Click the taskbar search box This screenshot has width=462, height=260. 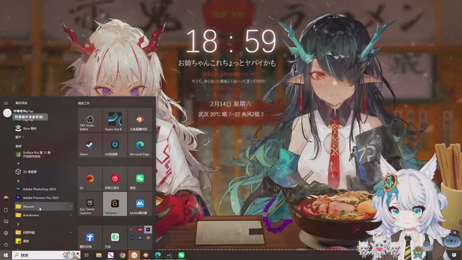(x=46, y=255)
